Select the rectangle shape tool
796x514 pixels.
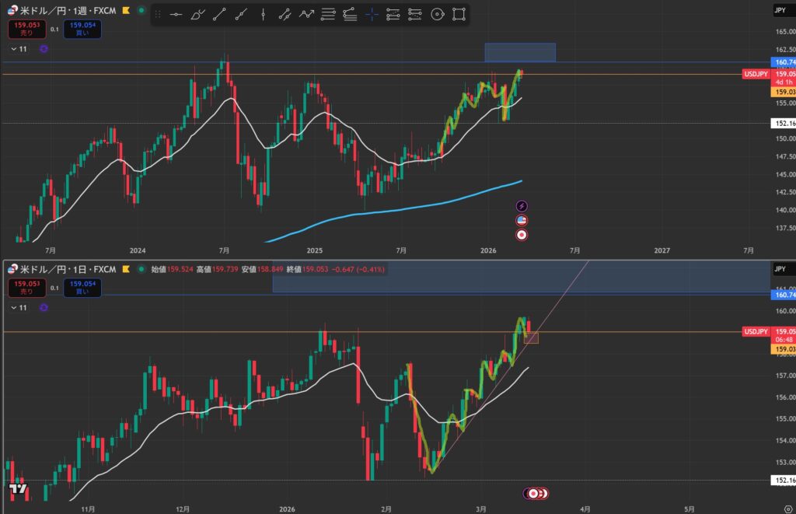(x=459, y=14)
